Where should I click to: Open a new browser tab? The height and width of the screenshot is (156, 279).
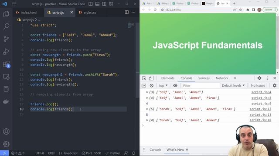tap(234, 3)
